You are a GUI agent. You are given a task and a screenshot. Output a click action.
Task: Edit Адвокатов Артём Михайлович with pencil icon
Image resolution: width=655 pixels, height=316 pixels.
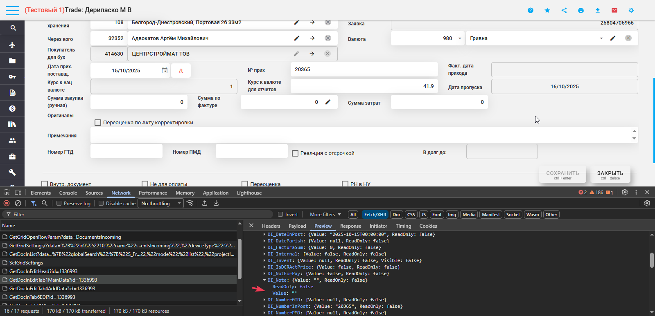pyautogui.click(x=297, y=38)
